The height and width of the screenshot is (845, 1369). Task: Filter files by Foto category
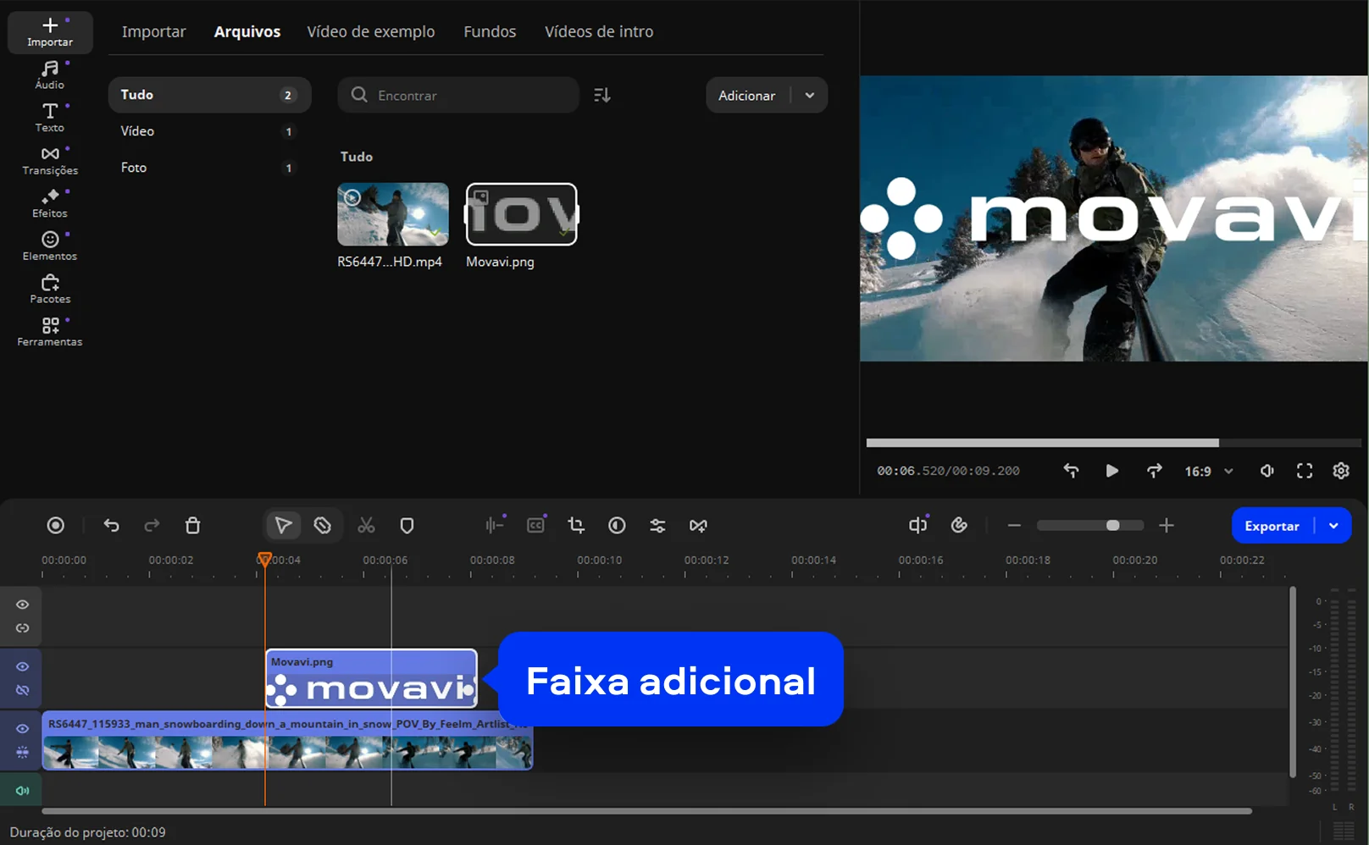[210, 168]
